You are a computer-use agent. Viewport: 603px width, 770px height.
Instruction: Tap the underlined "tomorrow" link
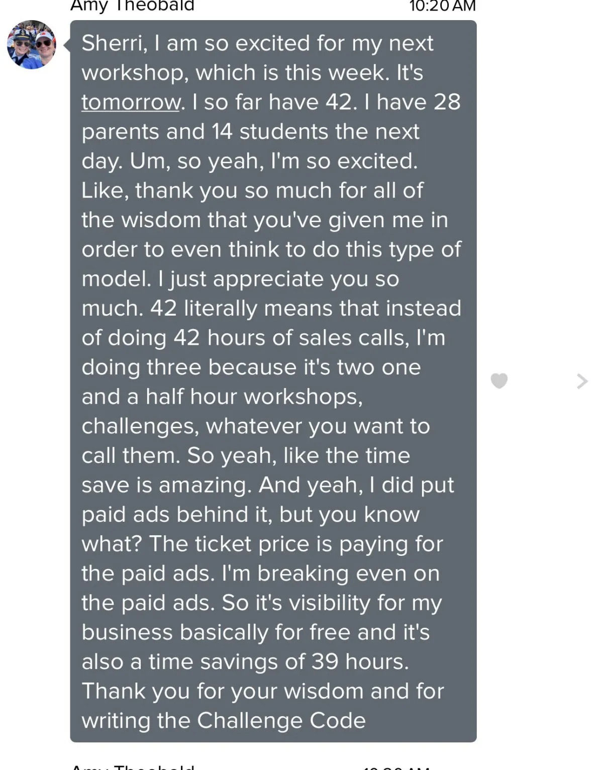pos(131,102)
